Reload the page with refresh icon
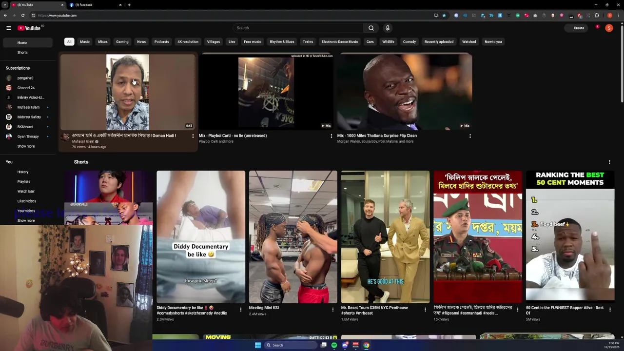The image size is (624, 351). (x=22, y=15)
